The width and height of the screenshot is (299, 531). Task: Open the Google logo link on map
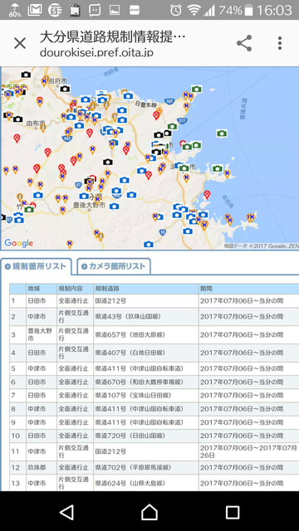(18, 243)
